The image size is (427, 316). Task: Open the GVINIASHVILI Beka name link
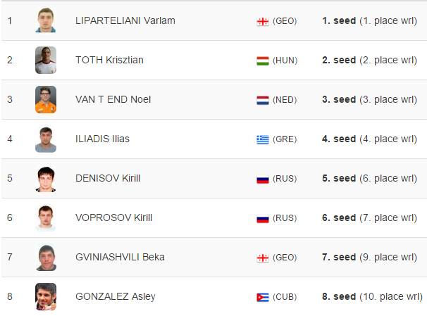click(120, 258)
